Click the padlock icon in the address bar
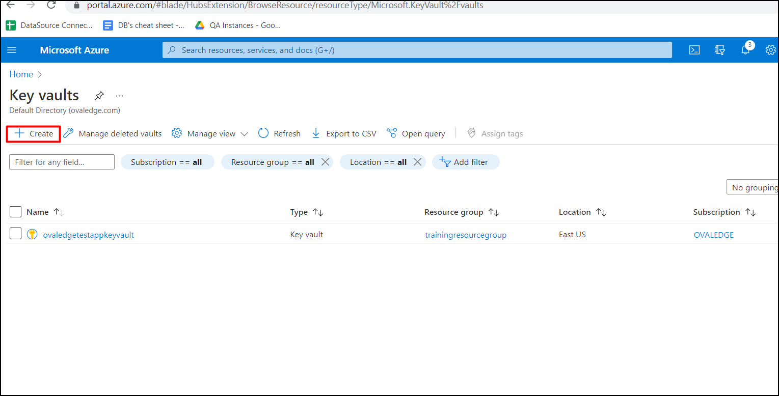This screenshot has width=779, height=396. 77,6
